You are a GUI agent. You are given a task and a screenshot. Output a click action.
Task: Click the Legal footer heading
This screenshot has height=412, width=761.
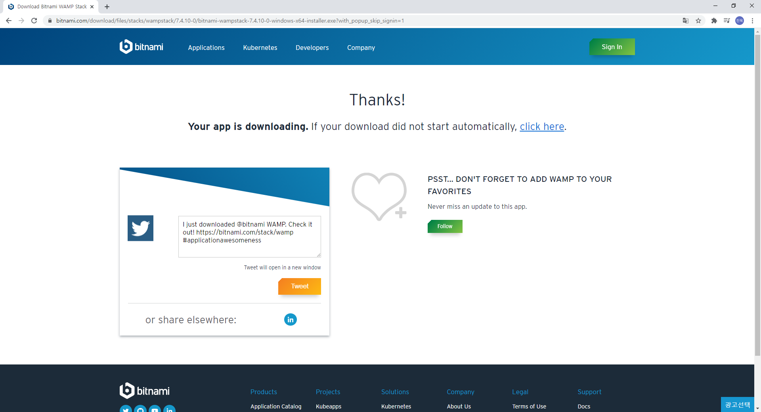(x=520, y=392)
